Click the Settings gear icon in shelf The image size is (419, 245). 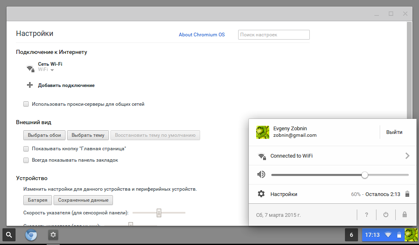[x=53, y=235]
